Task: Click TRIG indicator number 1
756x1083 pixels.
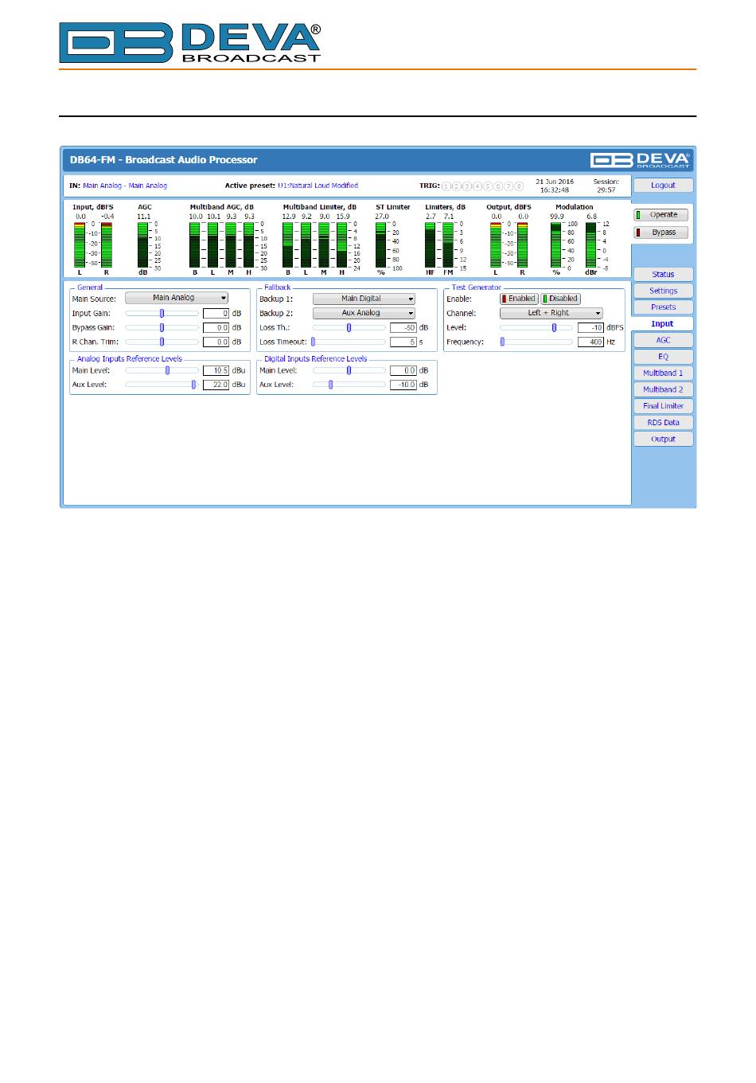Action: coord(446,186)
